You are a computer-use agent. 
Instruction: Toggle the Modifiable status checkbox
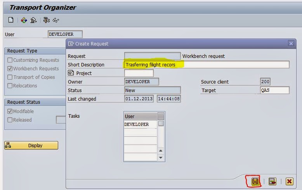click(x=10, y=112)
